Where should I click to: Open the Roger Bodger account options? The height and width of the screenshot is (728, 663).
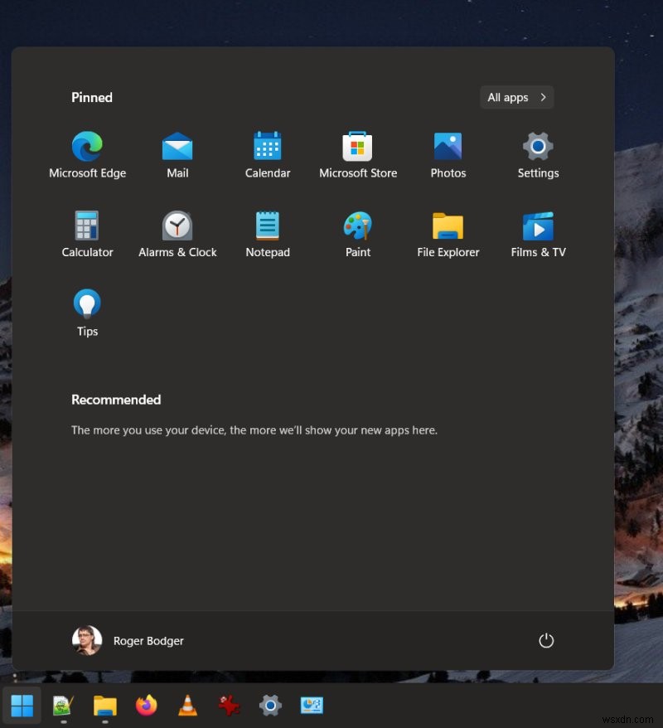click(127, 640)
